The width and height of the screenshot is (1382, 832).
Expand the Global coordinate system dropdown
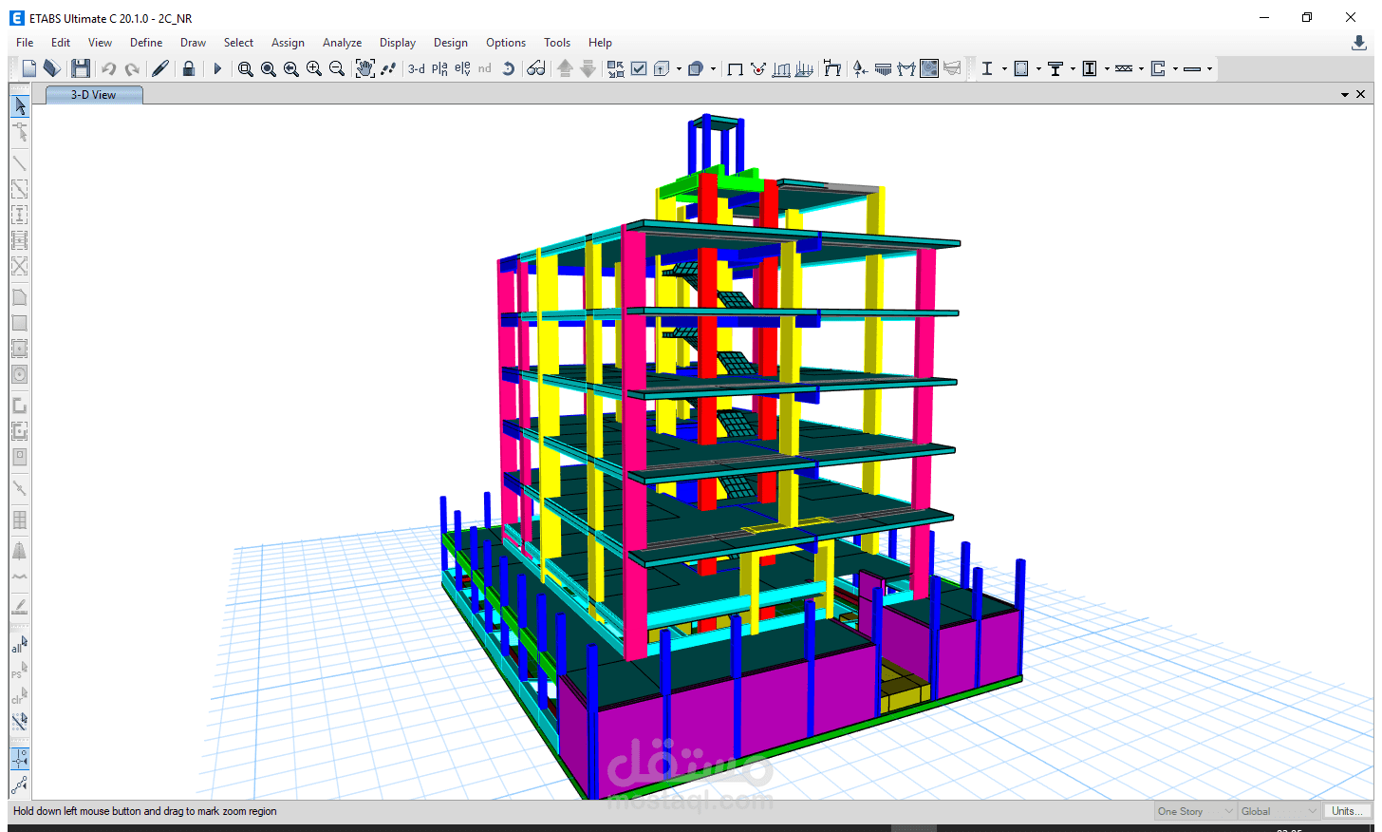tap(1279, 811)
